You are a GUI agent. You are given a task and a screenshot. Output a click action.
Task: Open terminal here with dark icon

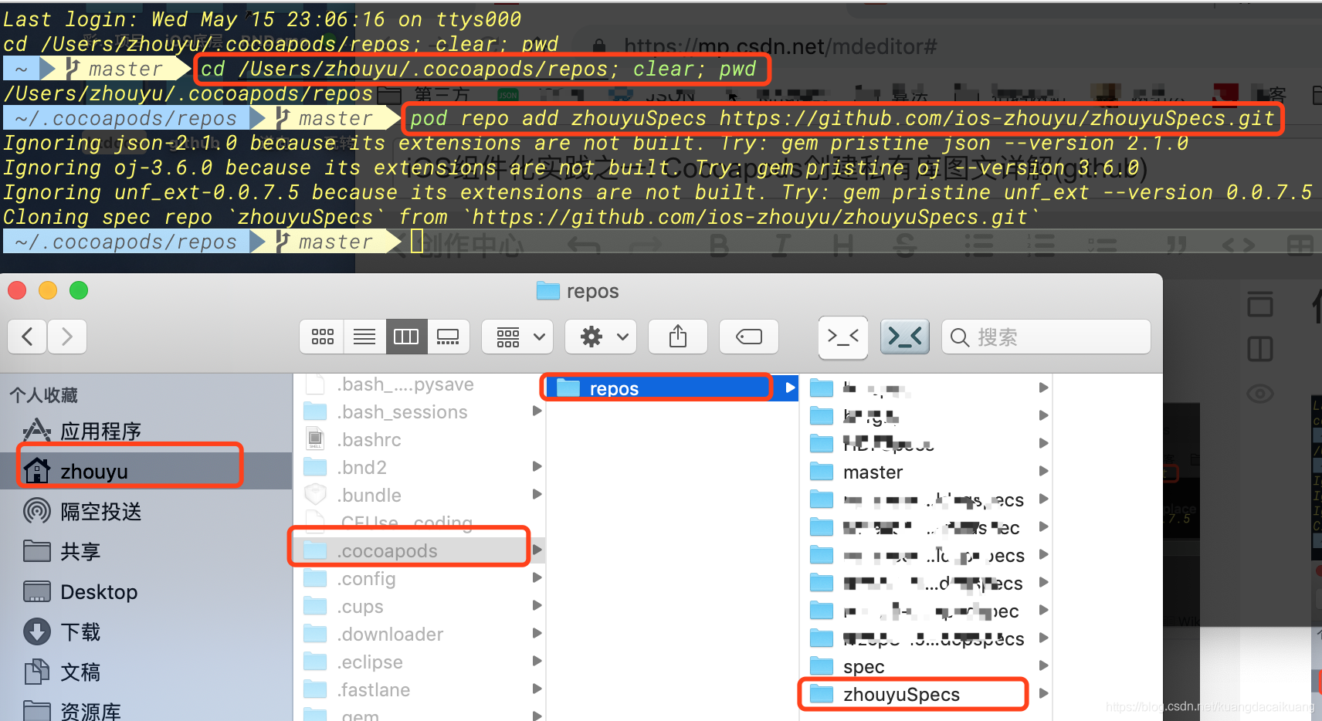[905, 337]
